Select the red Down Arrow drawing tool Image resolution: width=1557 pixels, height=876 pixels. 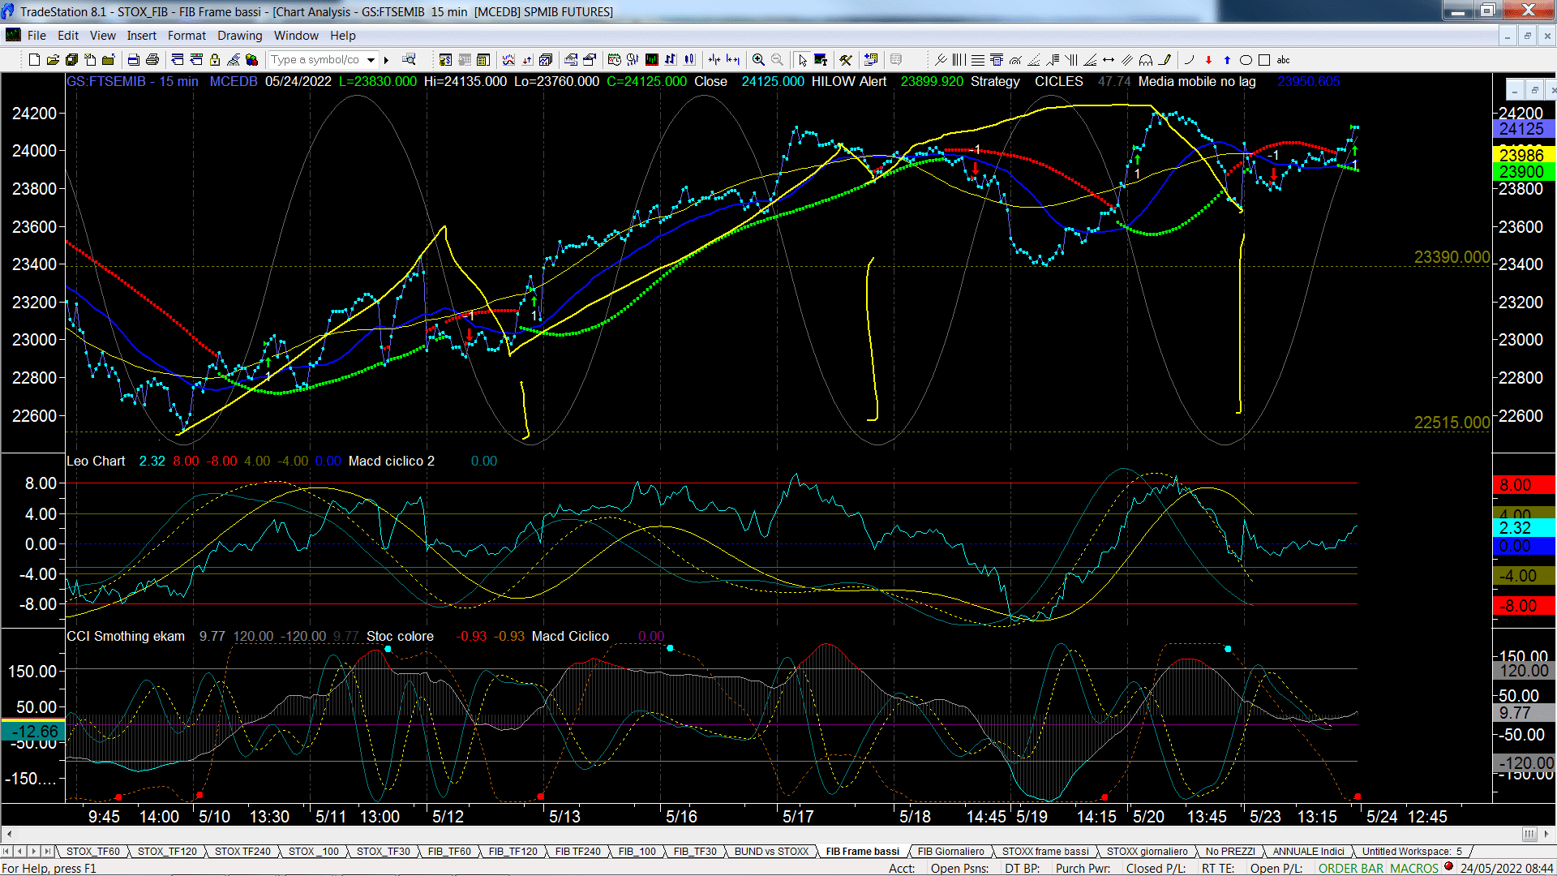pyautogui.click(x=1208, y=60)
